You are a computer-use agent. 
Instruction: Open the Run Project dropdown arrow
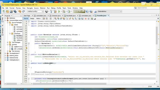pos(61,11)
